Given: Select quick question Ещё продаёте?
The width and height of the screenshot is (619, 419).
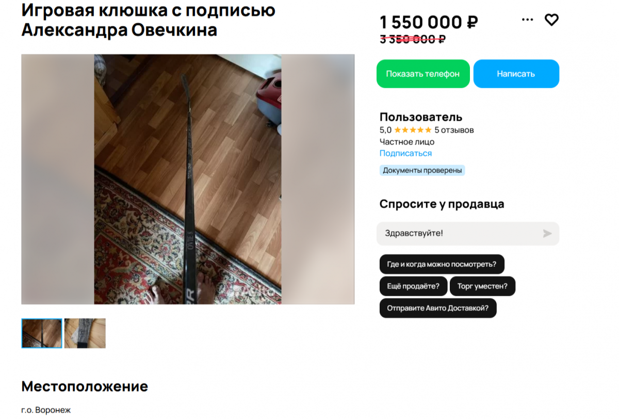Looking at the screenshot, I should click(x=413, y=286).
